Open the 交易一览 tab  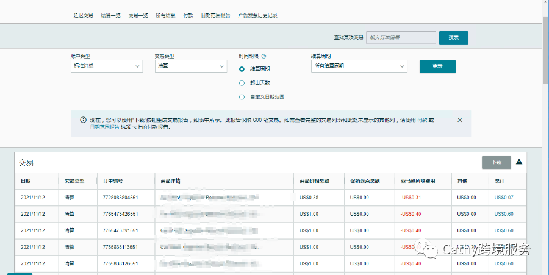click(138, 15)
